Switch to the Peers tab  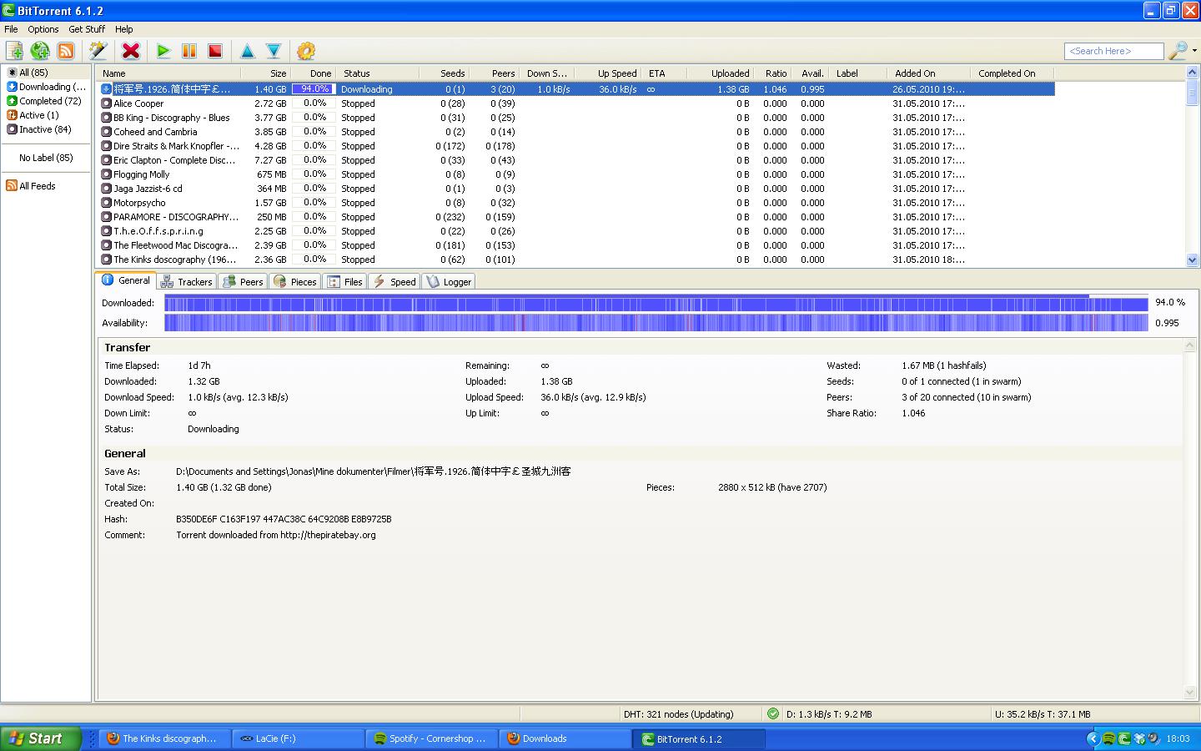pyautogui.click(x=244, y=282)
